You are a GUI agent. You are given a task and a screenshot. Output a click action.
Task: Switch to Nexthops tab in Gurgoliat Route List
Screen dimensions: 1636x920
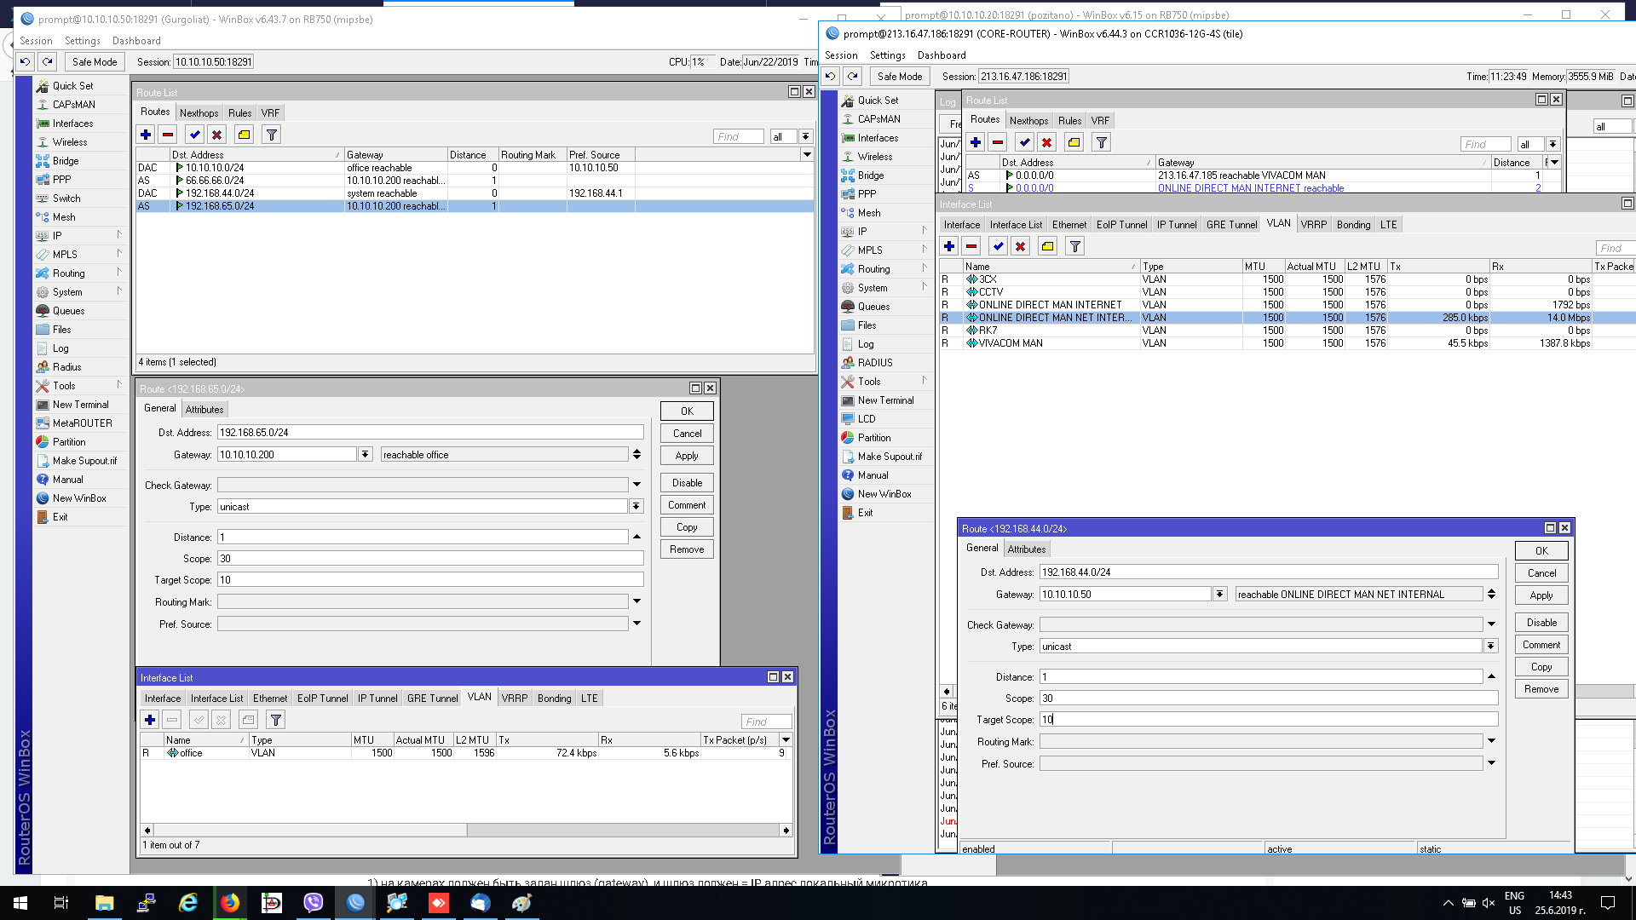[199, 113]
